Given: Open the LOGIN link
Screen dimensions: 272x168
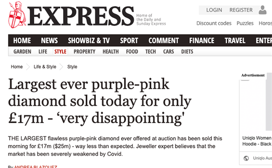Looking at the screenshot, I should [x=214, y=10].
